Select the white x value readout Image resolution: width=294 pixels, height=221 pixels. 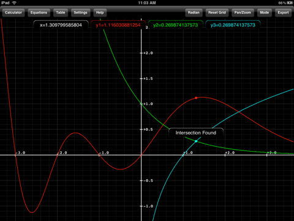click(61, 25)
